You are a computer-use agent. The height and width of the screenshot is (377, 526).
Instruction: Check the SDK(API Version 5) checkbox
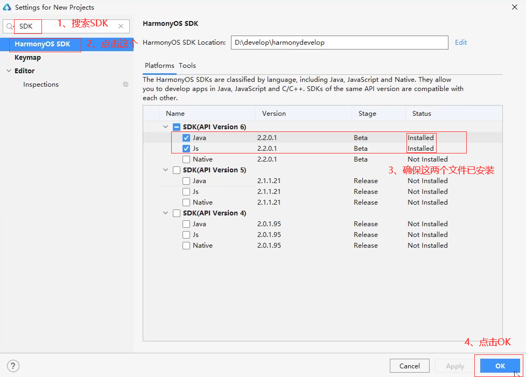[177, 170]
